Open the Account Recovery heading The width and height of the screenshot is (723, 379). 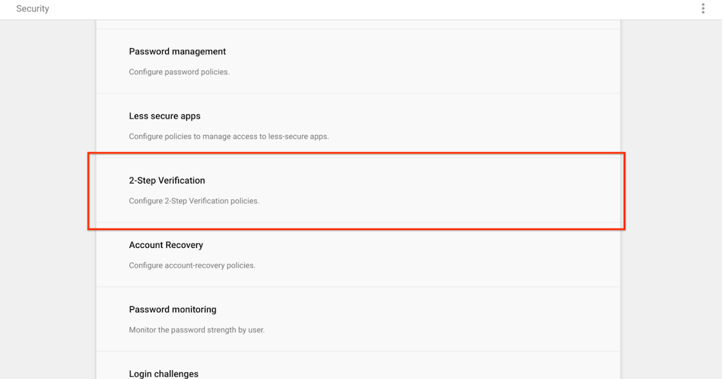(166, 245)
